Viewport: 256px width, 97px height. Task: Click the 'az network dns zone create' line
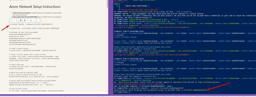pos(33,67)
